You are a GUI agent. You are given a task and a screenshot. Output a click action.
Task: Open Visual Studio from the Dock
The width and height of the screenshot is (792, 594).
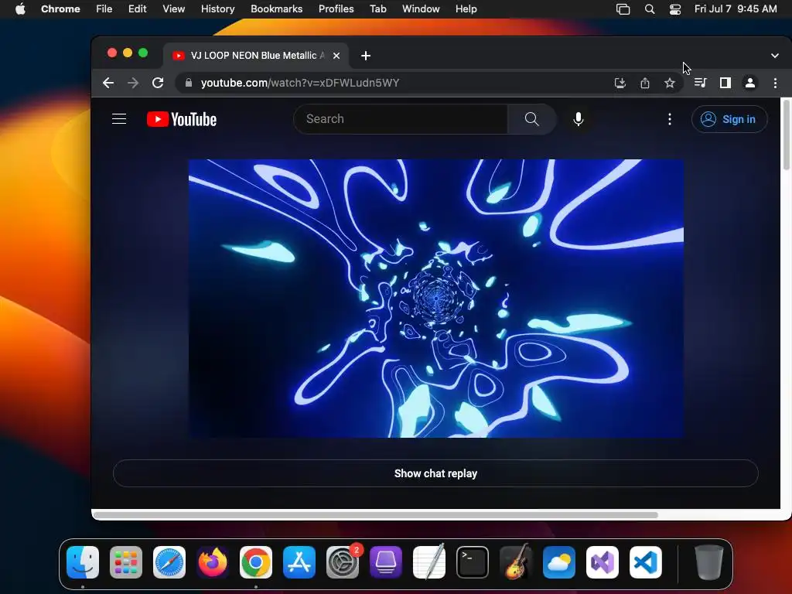(602, 562)
